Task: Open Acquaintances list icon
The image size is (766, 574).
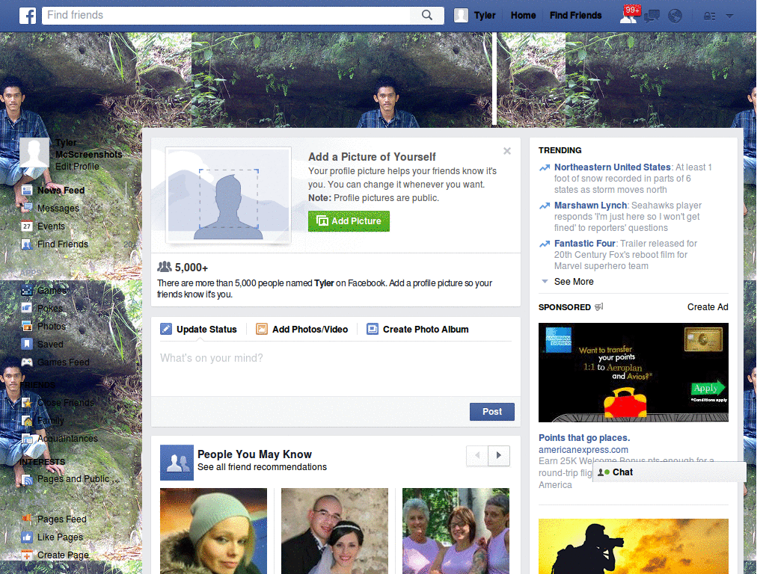Action: click(27, 439)
